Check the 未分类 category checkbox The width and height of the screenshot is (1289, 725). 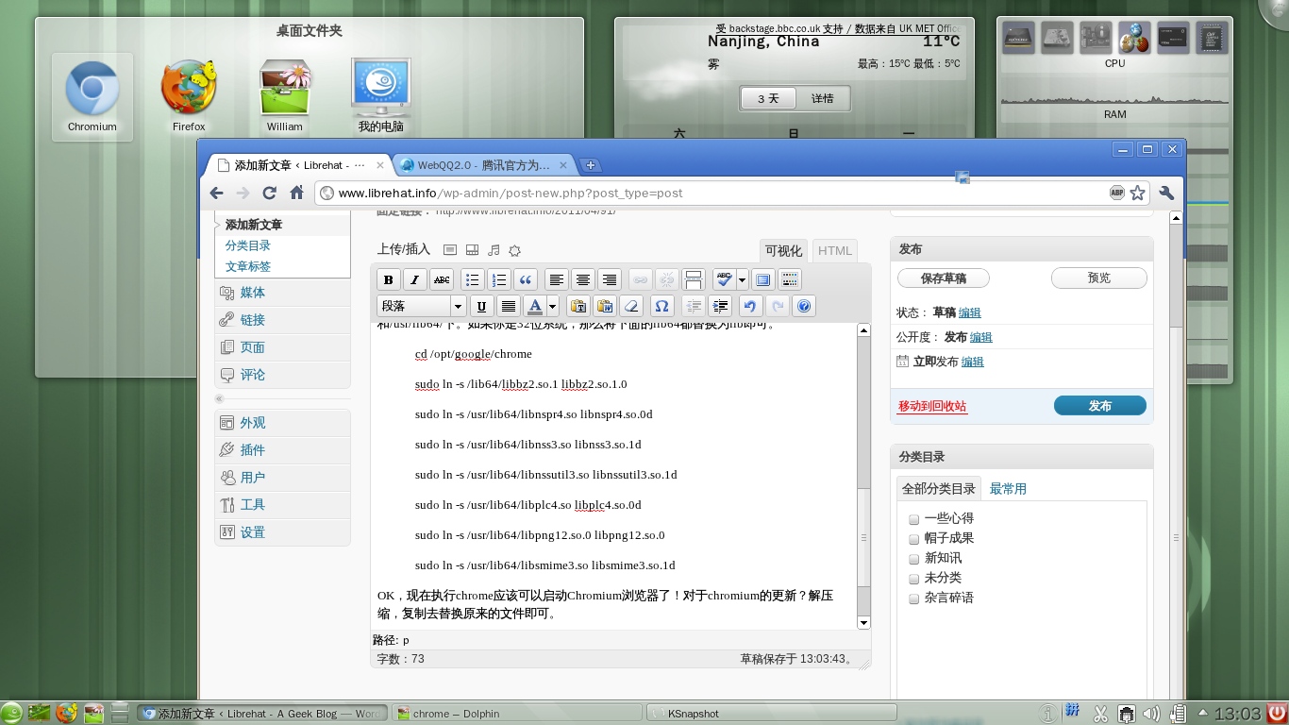click(x=913, y=578)
